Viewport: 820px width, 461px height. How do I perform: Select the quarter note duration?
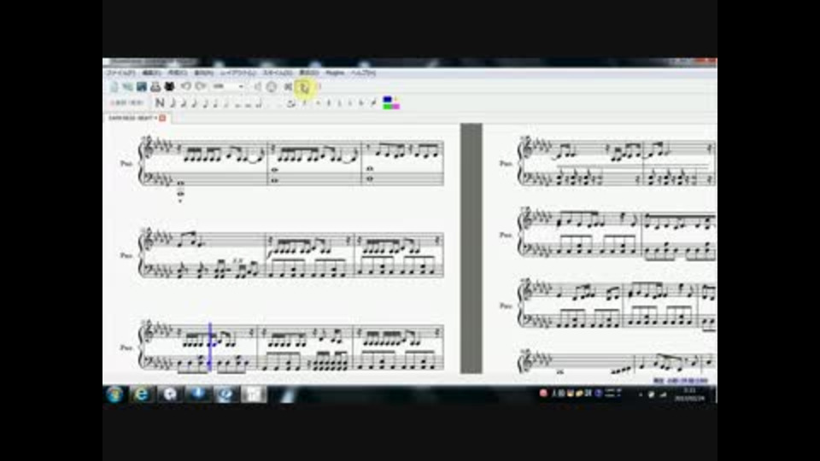click(x=215, y=103)
